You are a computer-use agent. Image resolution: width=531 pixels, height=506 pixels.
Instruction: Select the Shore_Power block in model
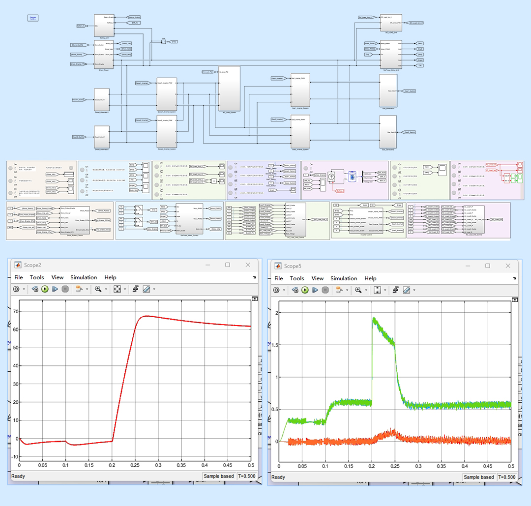point(104,55)
